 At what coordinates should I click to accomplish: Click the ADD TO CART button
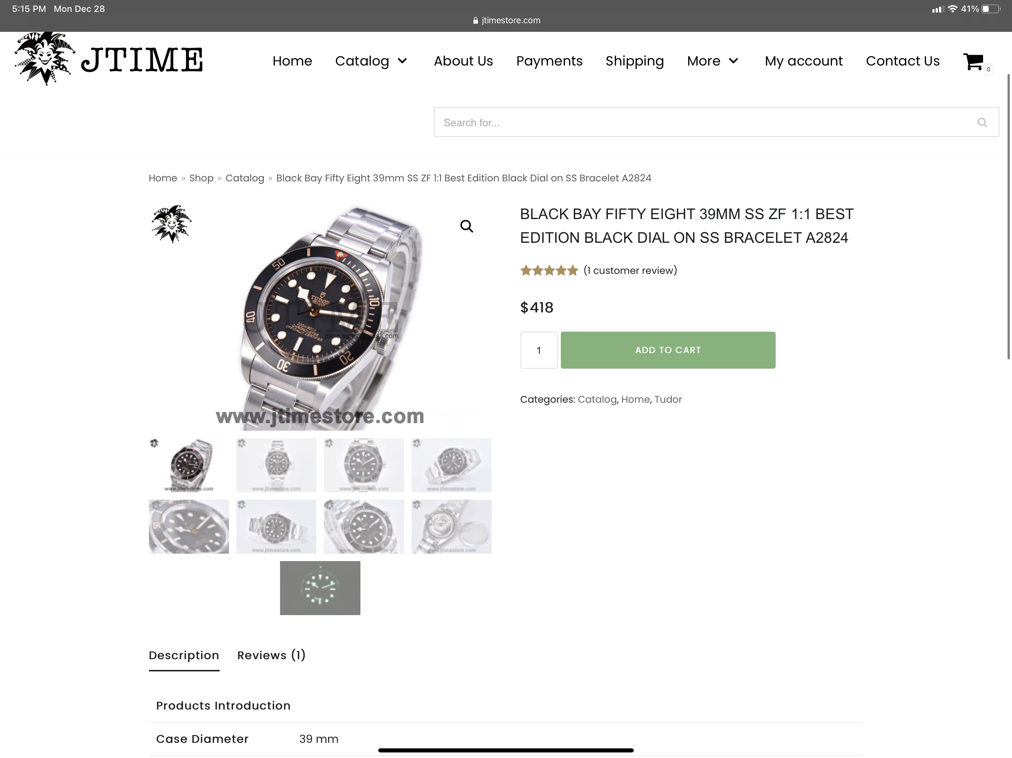[x=668, y=350]
